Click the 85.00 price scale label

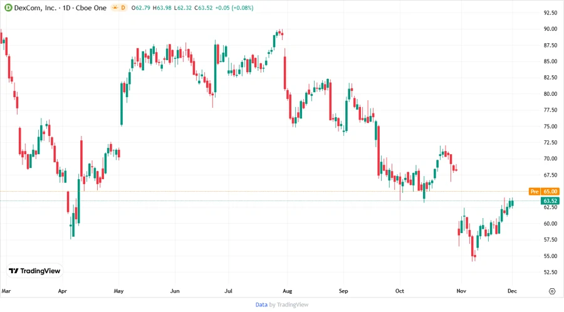pyautogui.click(x=550, y=61)
